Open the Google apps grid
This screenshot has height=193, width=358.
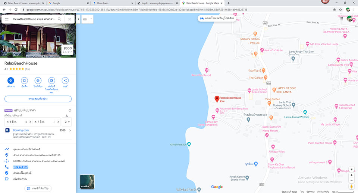(x=341, y=19)
